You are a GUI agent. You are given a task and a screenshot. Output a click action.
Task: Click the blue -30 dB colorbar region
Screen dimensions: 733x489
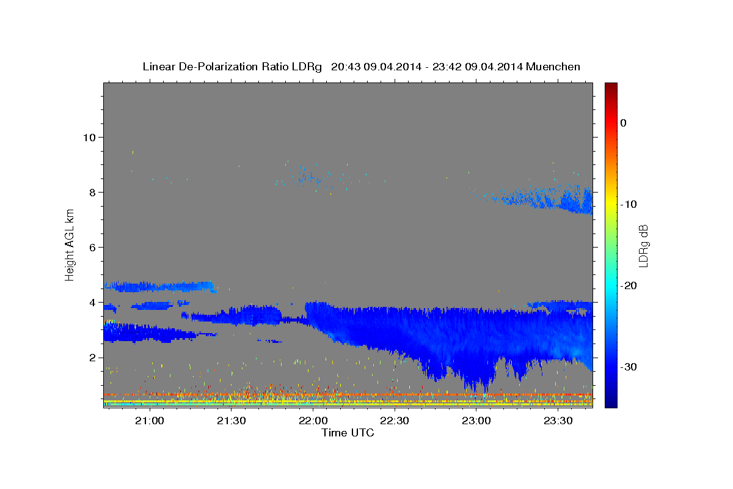pyautogui.click(x=611, y=367)
